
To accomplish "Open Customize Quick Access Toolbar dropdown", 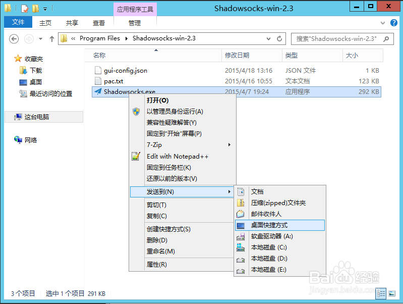I will [x=45, y=9].
